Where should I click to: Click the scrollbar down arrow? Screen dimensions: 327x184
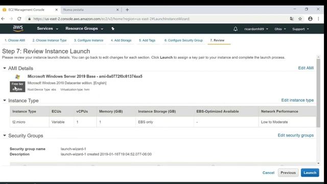pyautogui.click(x=318, y=164)
